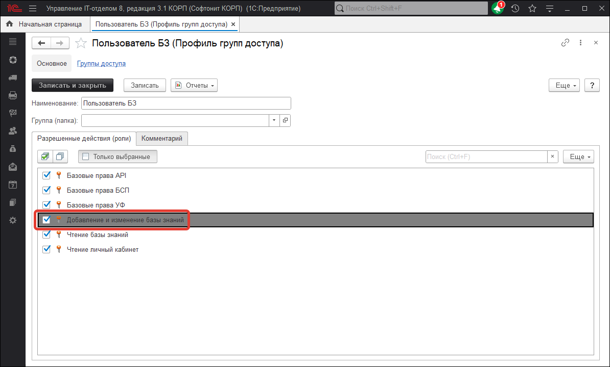610x367 pixels.
Task: Open the calendar icon in sidebar
Action: (x=13, y=185)
